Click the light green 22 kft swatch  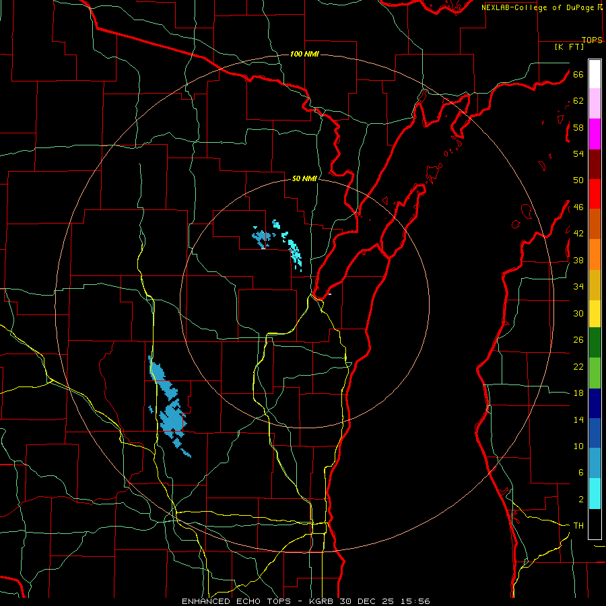coord(595,372)
